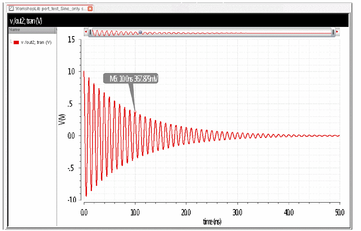Screen dimensions: 361x231
Task: Click the marker indicator on the overview strip
Action: (x=140, y=32)
